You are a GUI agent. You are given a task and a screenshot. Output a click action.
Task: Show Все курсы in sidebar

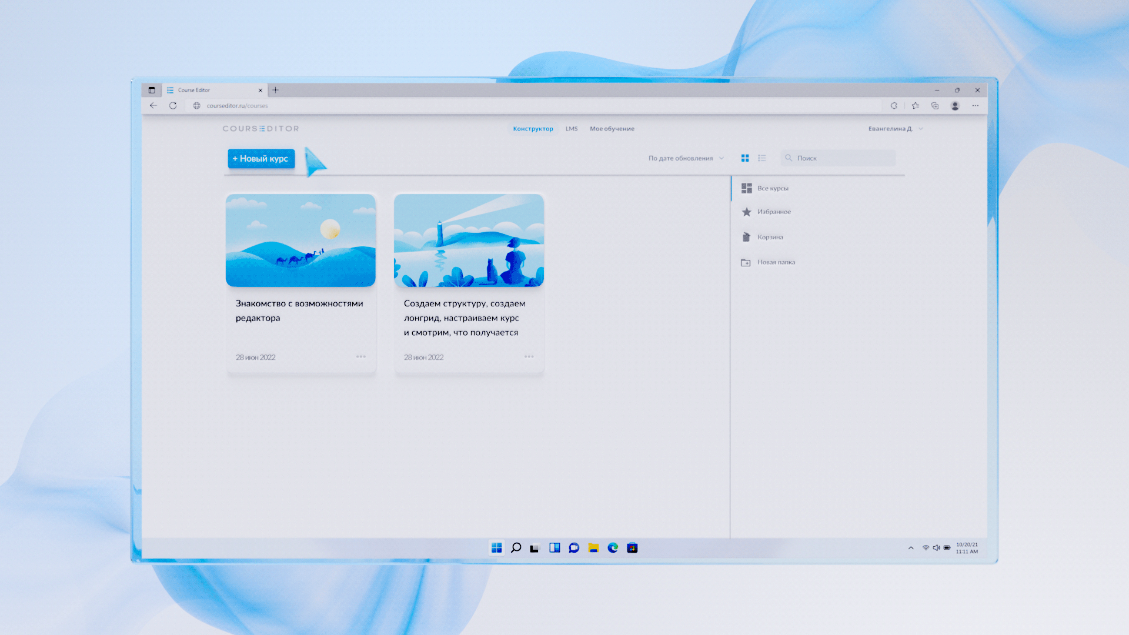tap(772, 188)
